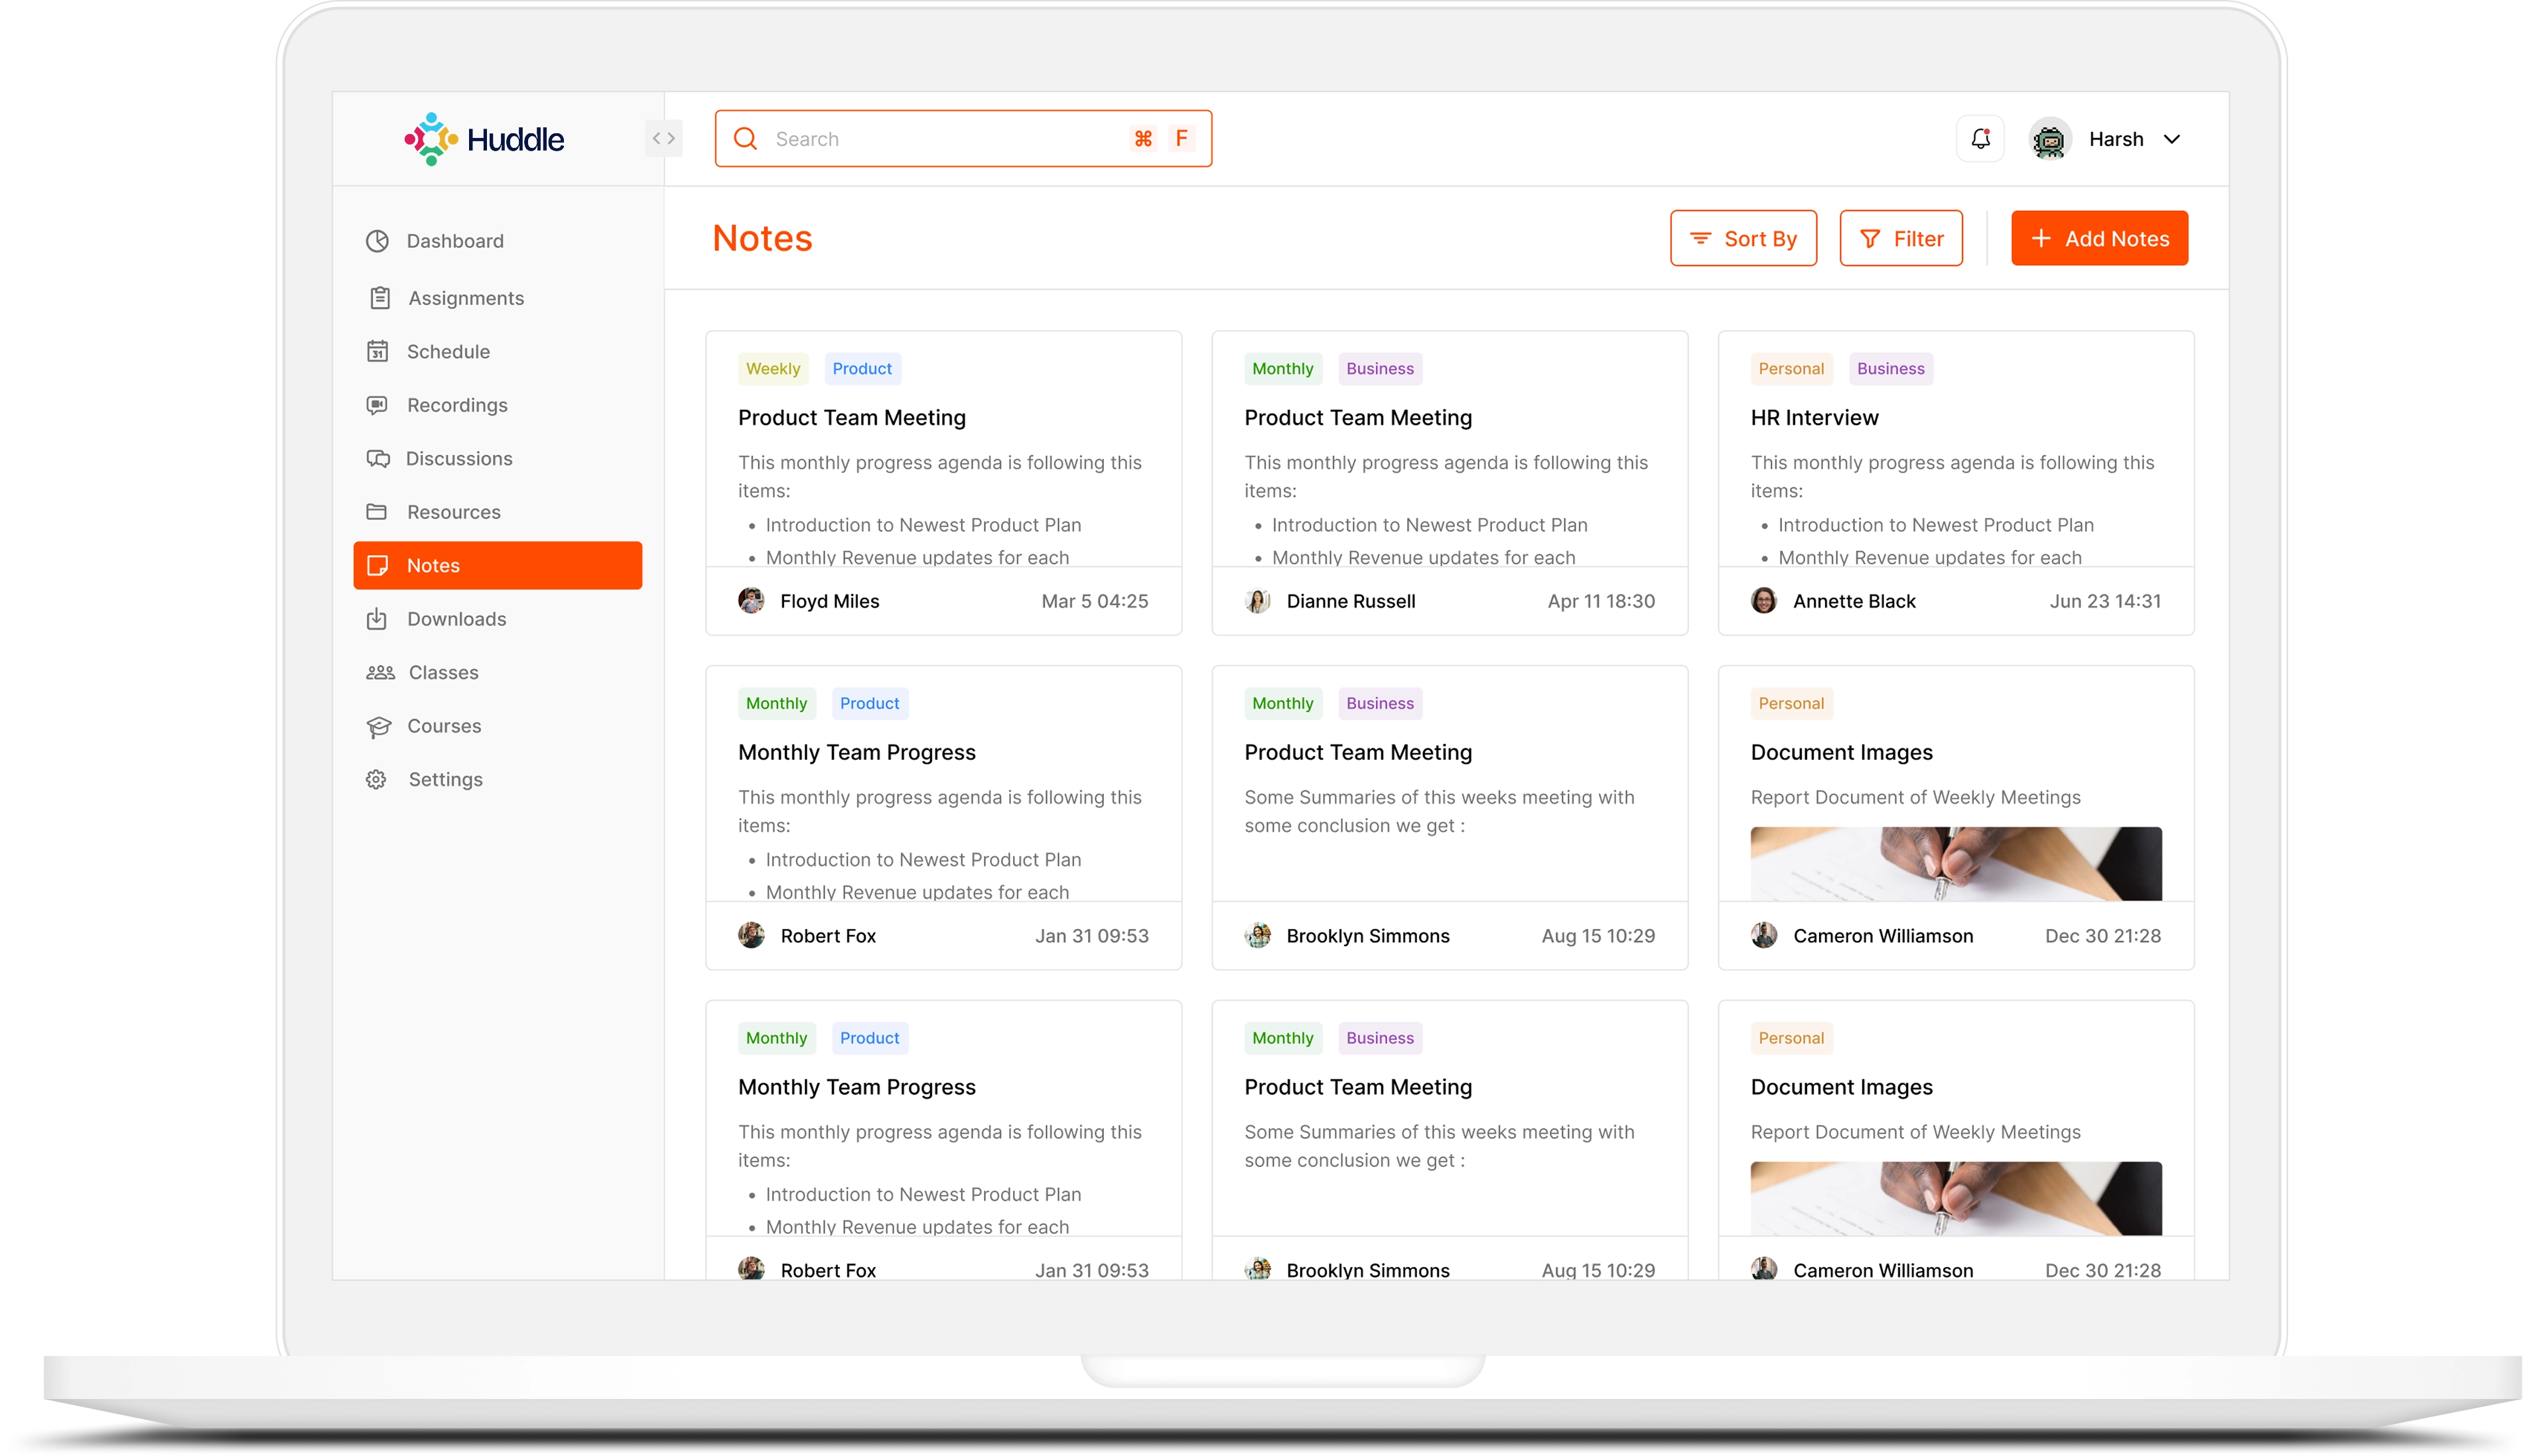
Task: Click the Downloads sidebar icon
Action: pyautogui.click(x=377, y=619)
